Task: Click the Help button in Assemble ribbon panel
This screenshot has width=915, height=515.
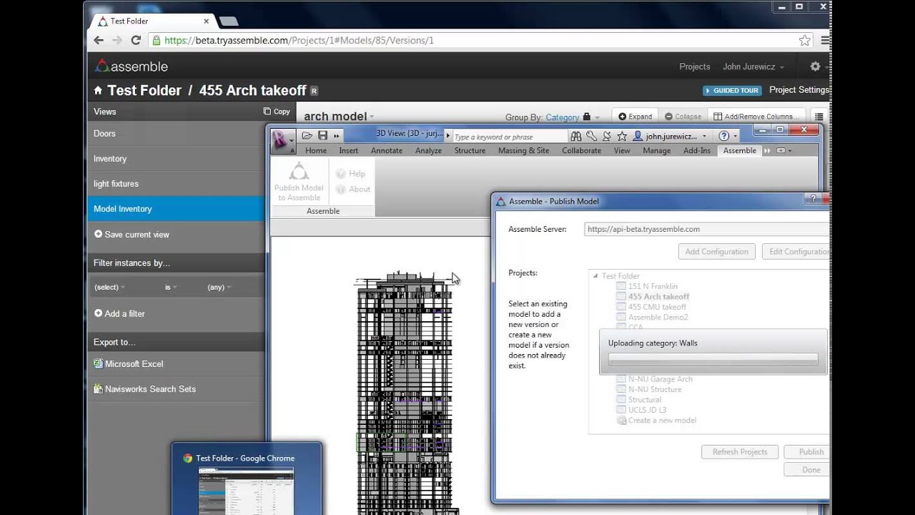Action: coord(351,174)
